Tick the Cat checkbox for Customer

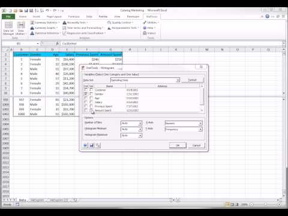pyautogui.click(x=86, y=90)
